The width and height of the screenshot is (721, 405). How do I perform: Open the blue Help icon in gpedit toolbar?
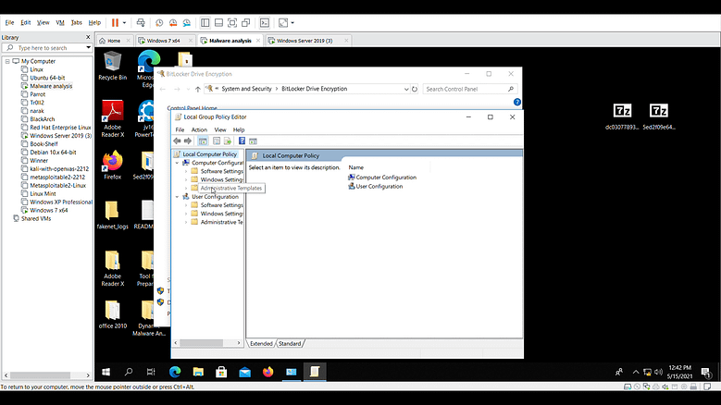tap(242, 141)
